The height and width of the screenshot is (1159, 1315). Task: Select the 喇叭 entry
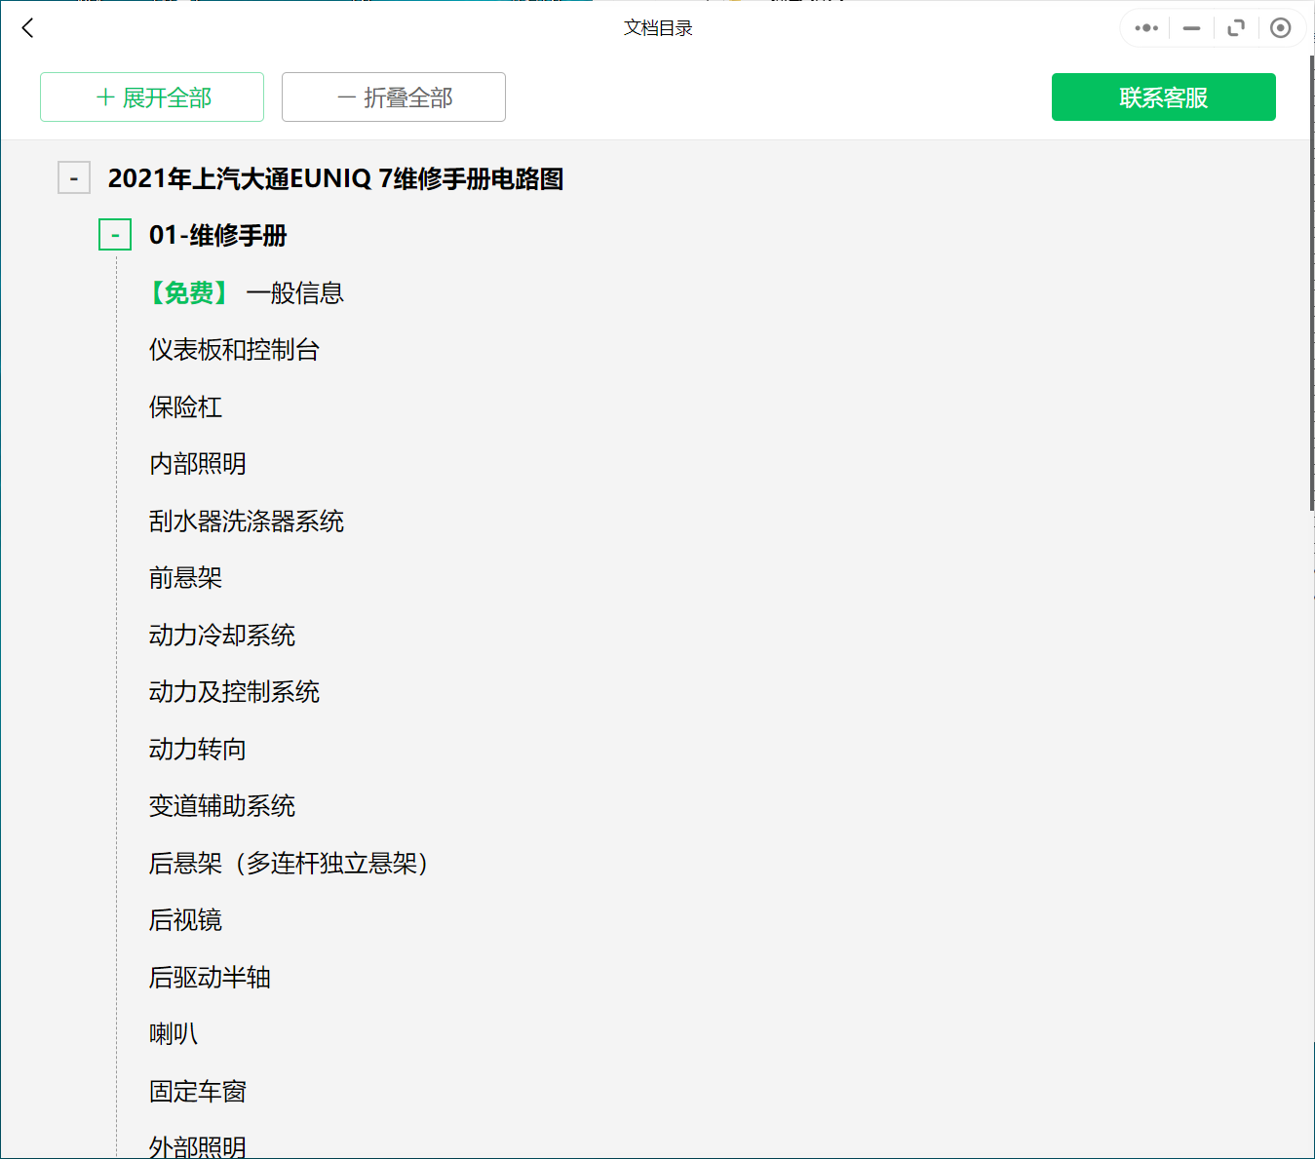point(173,1033)
